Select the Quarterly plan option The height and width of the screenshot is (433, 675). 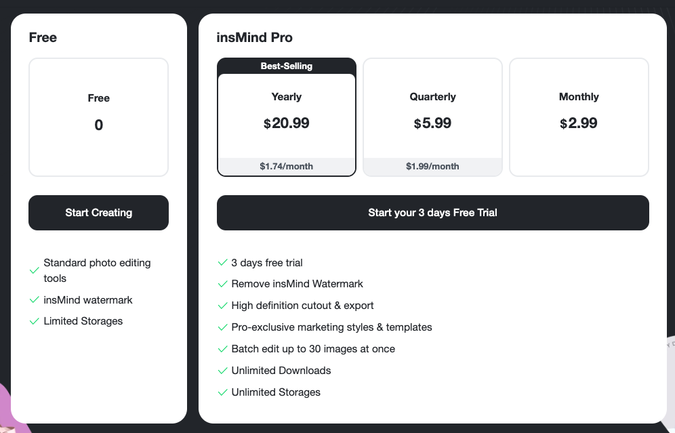pos(432,117)
